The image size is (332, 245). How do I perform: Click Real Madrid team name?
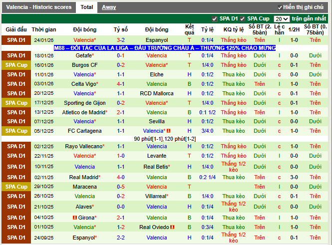[x=85, y=177]
